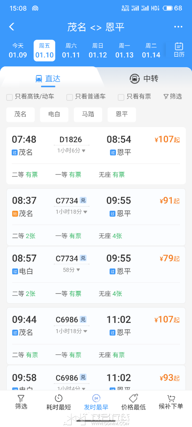This screenshot has height=427, width=192.
Task: Open bottom bar 筛选 filter icon
Action: [x=21, y=402]
